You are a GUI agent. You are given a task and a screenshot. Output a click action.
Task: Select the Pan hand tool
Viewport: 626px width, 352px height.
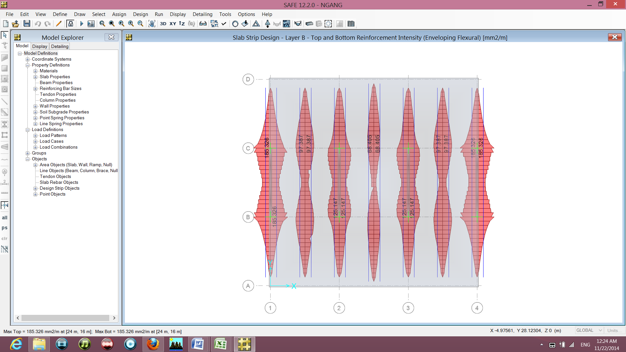pyautogui.click(x=152, y=24)
